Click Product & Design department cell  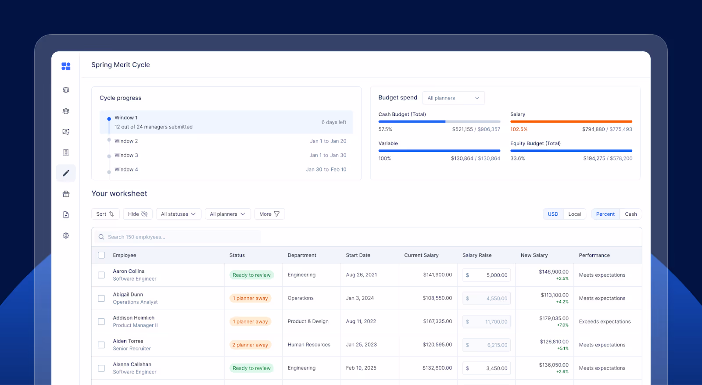point(308,321)
